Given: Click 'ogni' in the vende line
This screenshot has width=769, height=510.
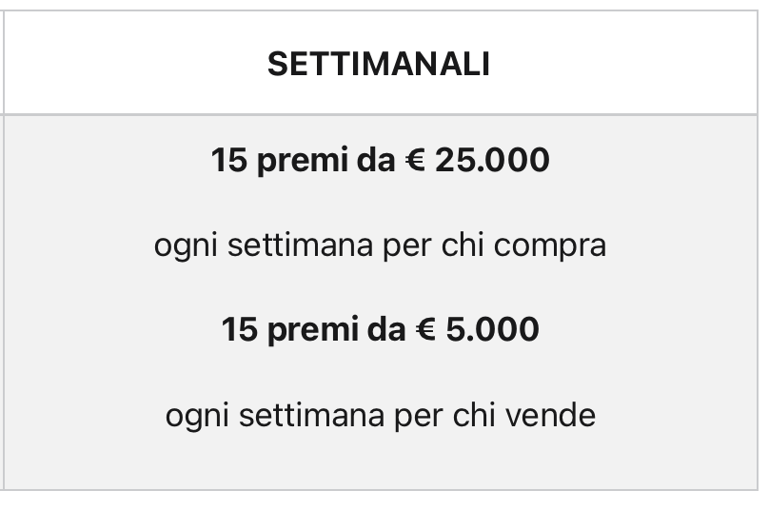Looking at the screenshot, I should pos(197,417).
